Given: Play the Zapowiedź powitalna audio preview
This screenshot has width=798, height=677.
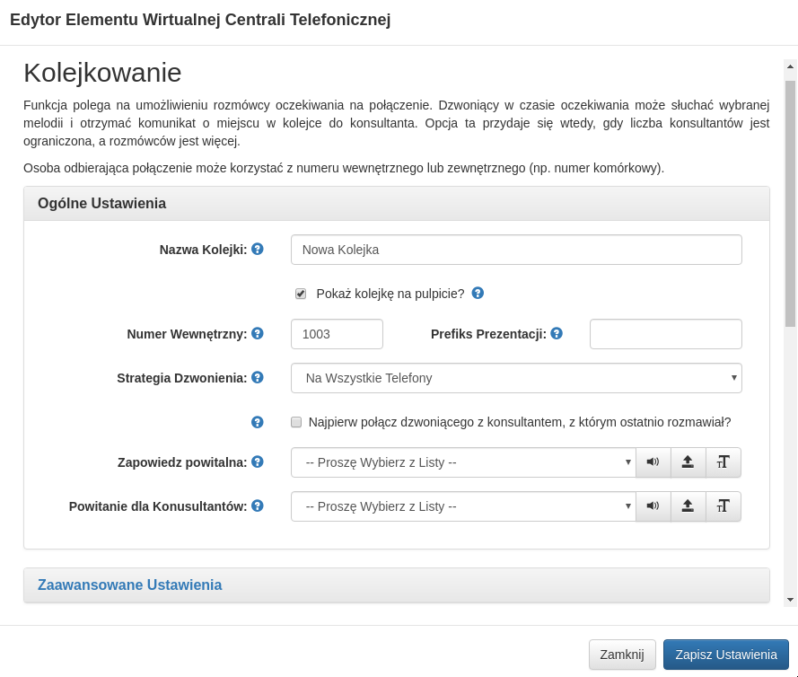Looking at the screenshot, I should pos(653,462).
